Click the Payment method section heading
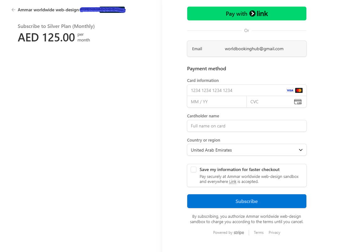Viewport: 355px width, 252px height. coord(206,68)
